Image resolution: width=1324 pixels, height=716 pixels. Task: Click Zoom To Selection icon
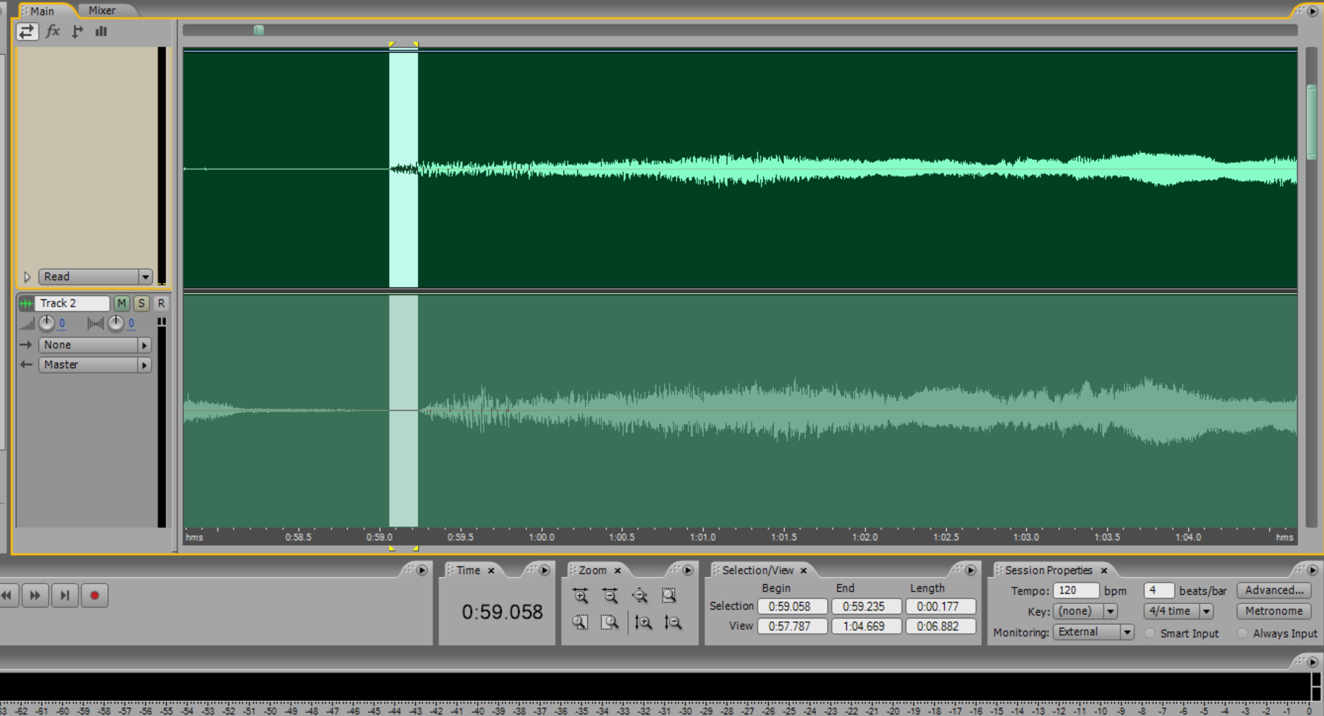pos(669,596)
